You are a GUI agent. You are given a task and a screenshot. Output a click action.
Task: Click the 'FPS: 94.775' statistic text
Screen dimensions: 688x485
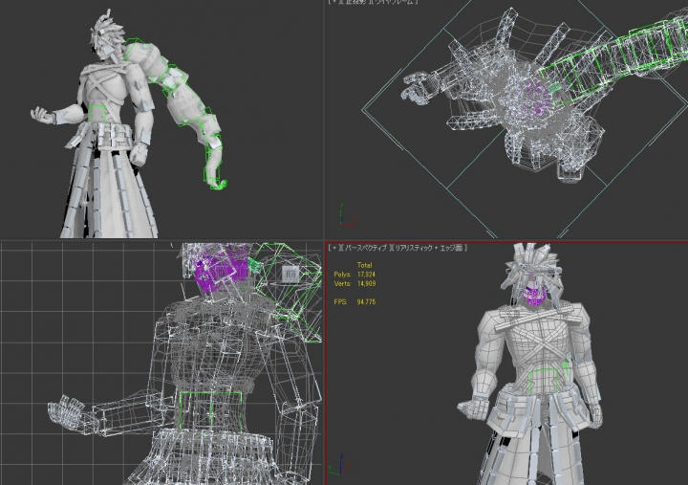coord(355,302)
